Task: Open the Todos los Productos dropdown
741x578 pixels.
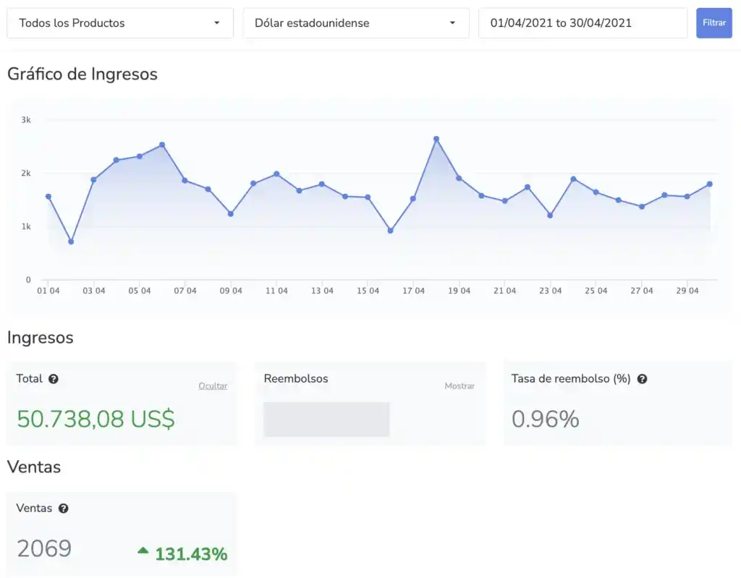Action: pos(120,23)
